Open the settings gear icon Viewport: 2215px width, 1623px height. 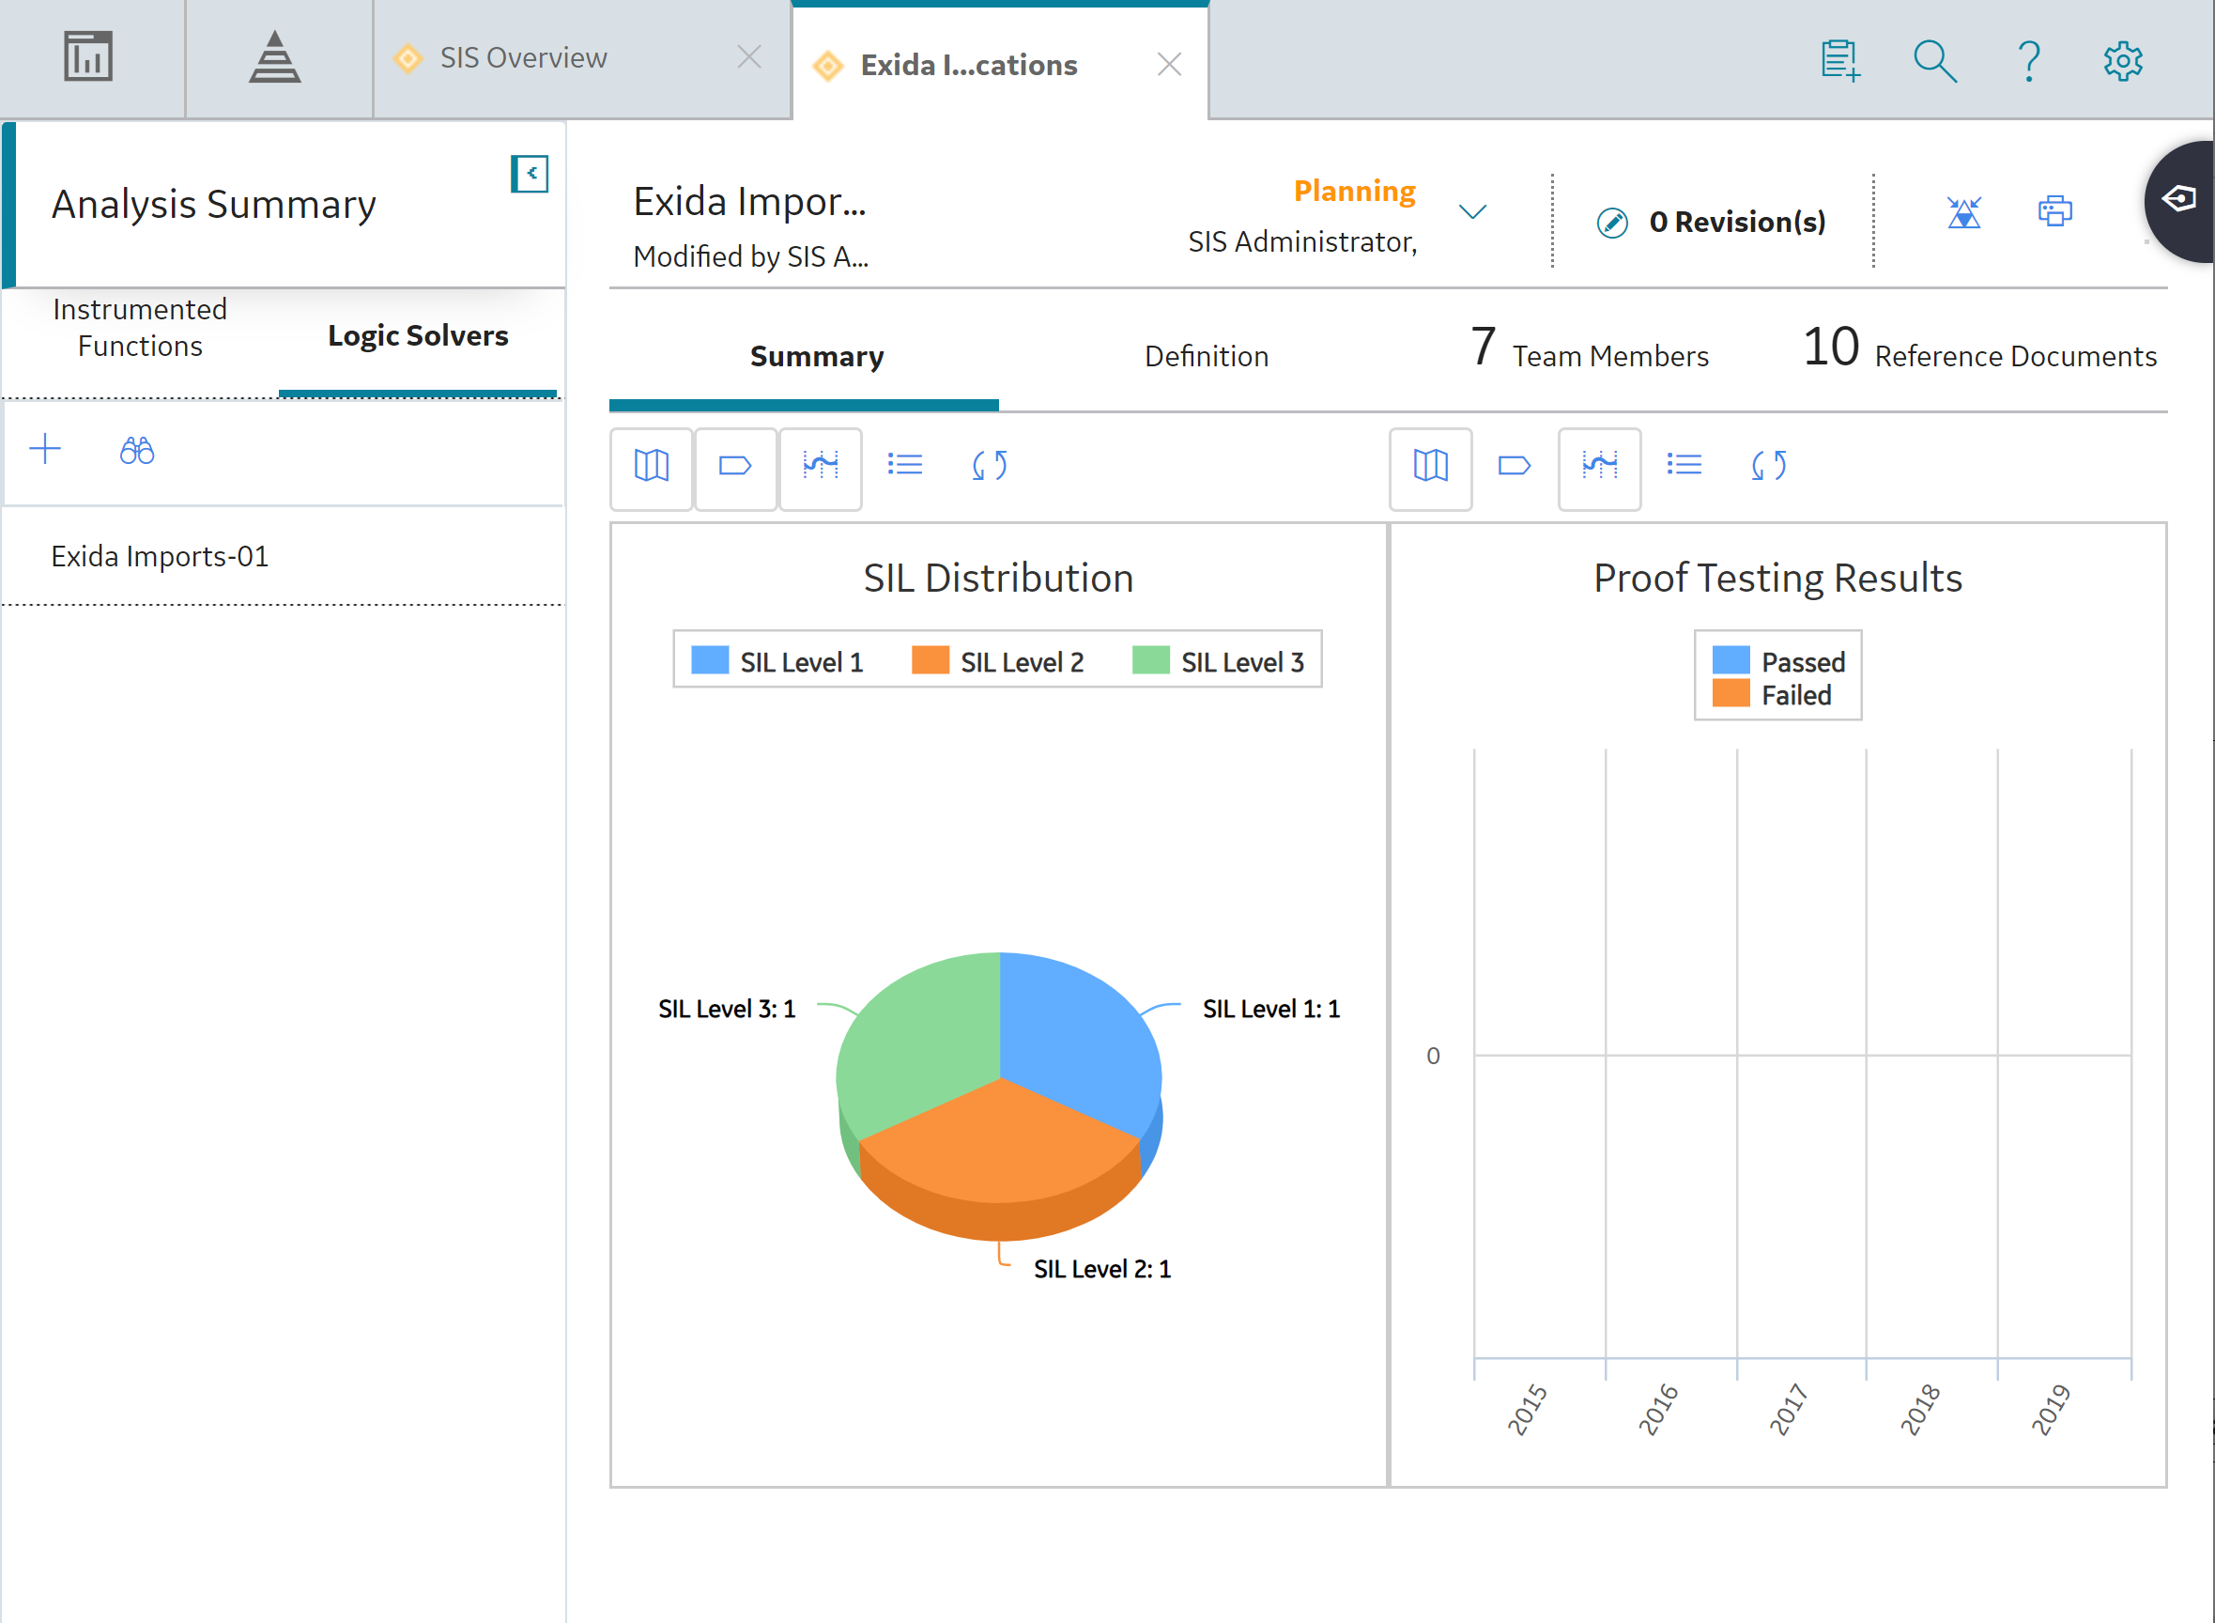2123,61
